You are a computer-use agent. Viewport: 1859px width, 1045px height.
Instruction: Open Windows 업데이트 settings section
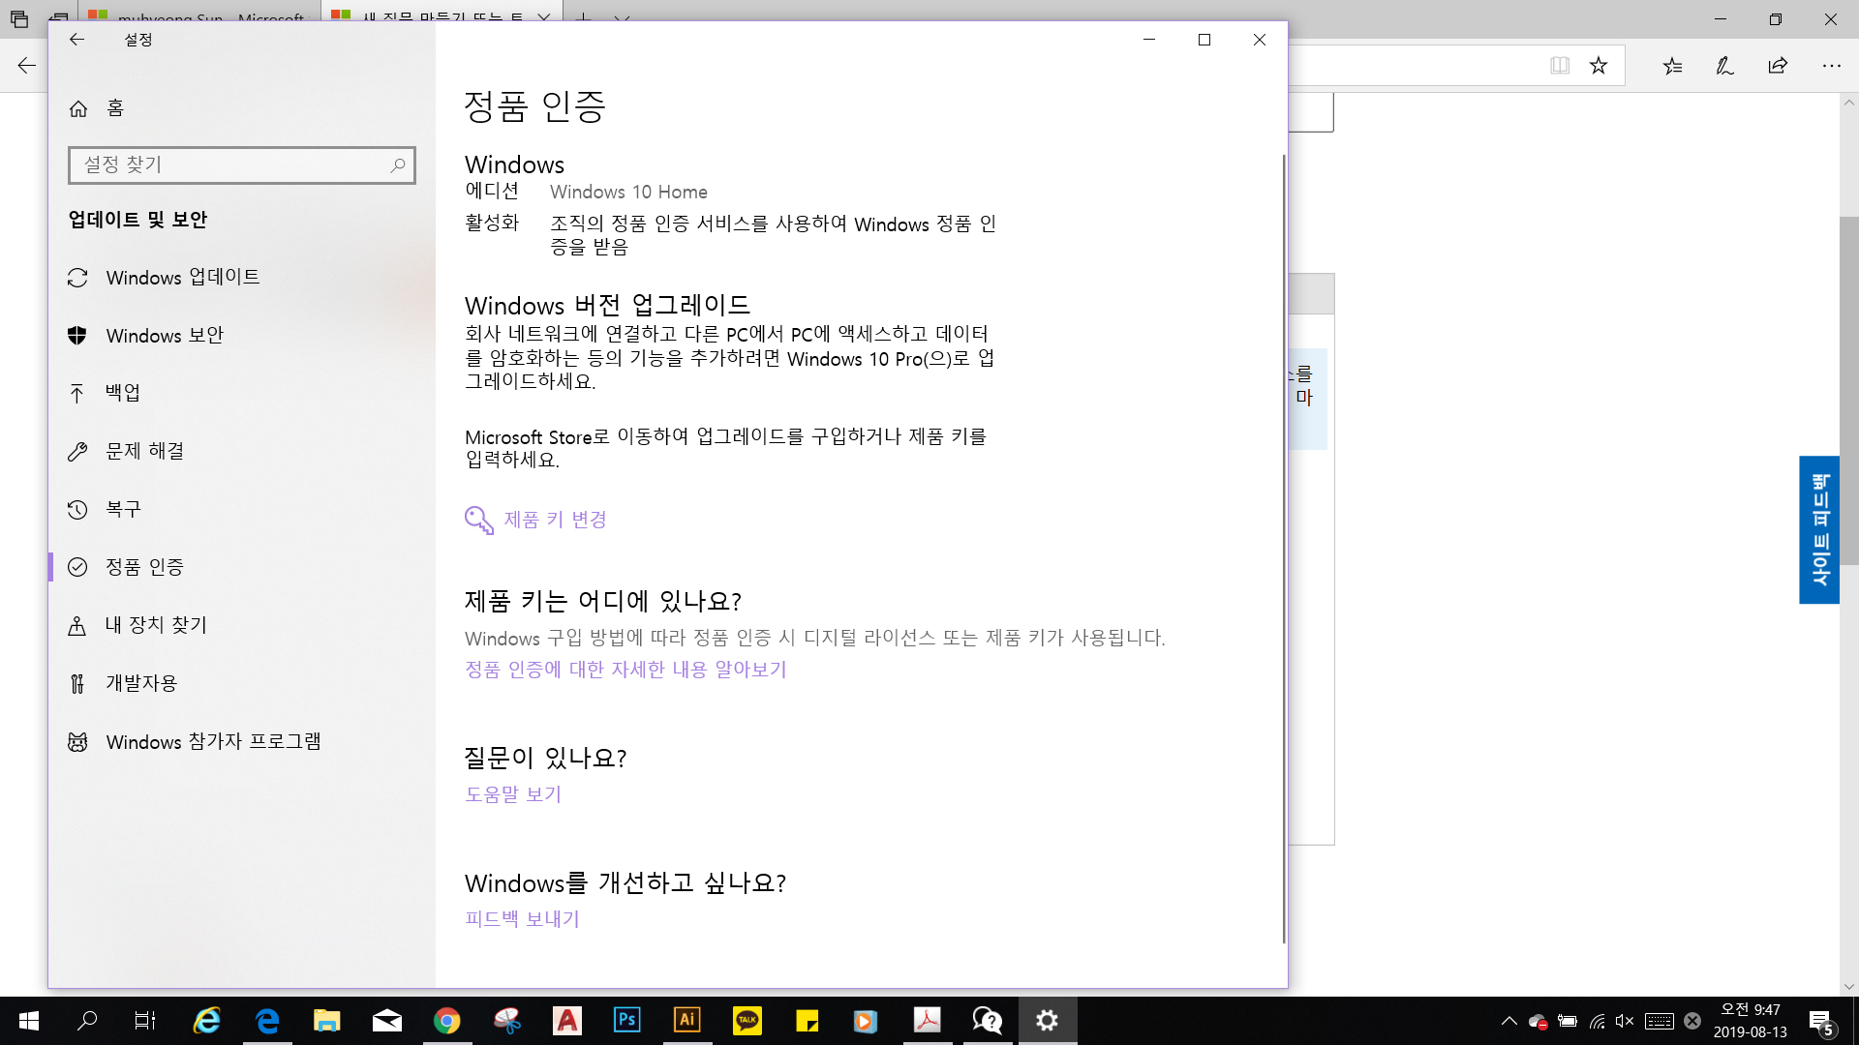tap(182, 277)
